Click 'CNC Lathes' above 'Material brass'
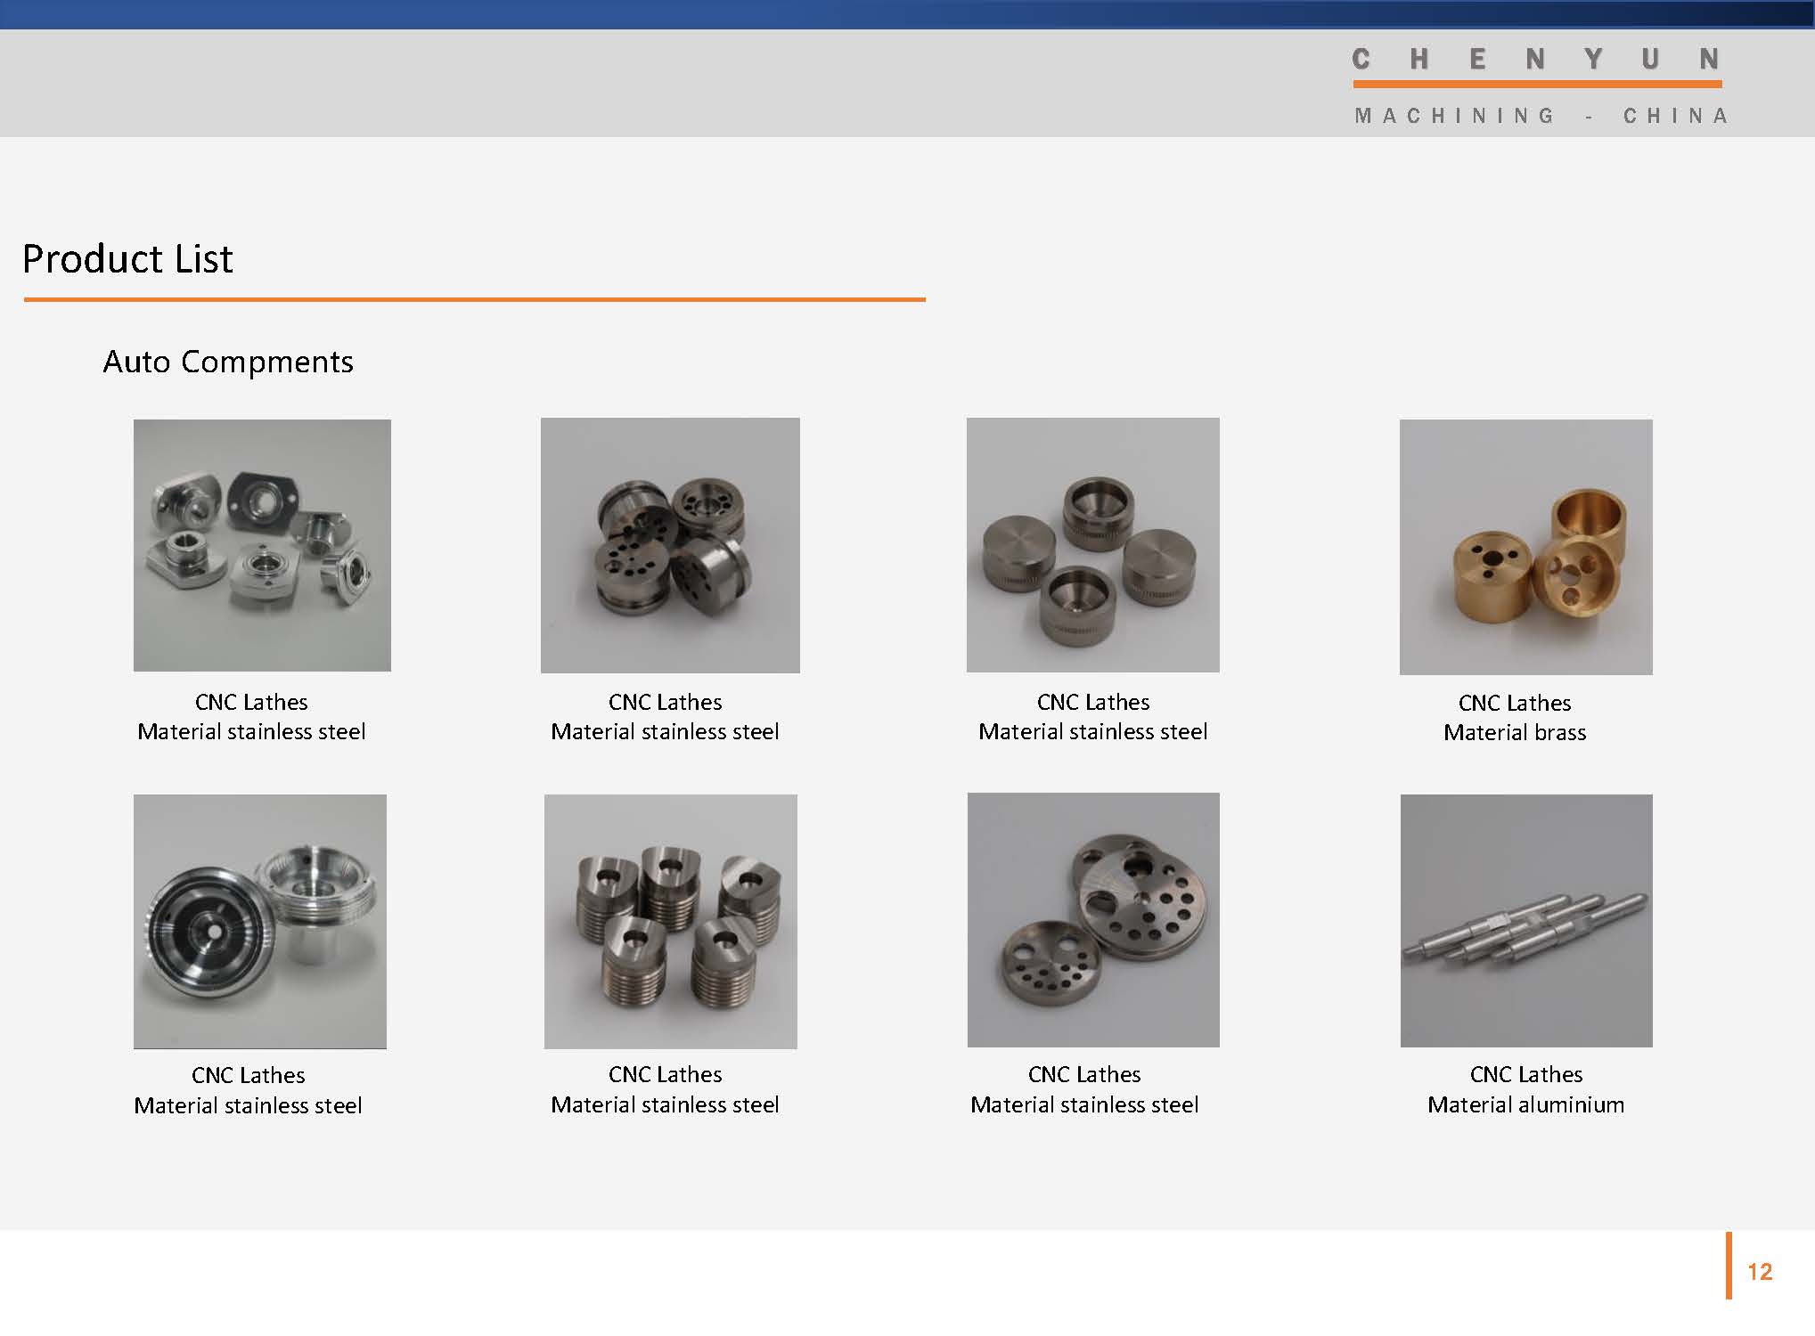 coord(1515,704)
